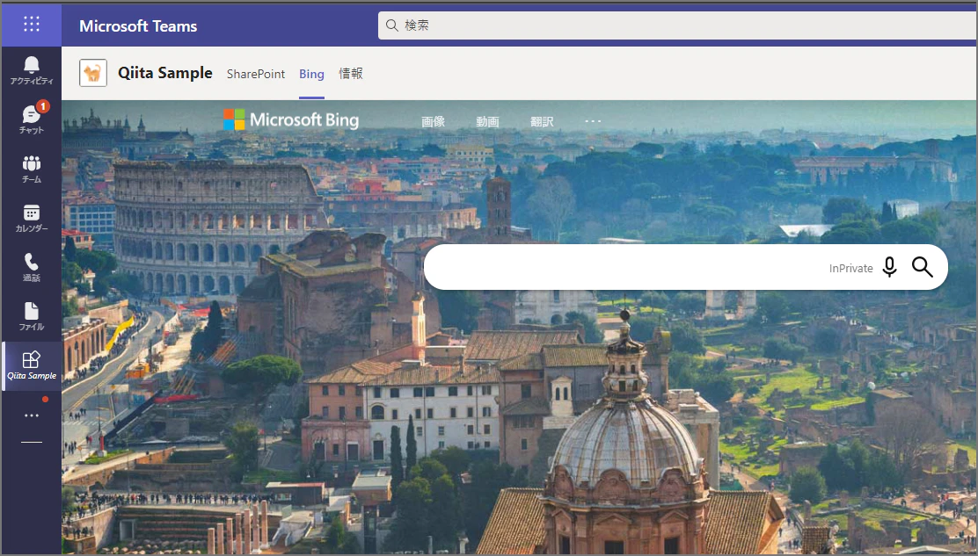Click the Bing magnifier search icon

(x=922, y=267)
